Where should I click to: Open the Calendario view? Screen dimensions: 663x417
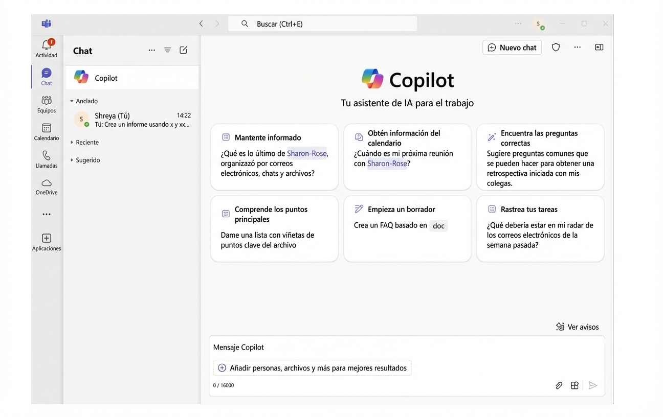(x=46, y=131)
